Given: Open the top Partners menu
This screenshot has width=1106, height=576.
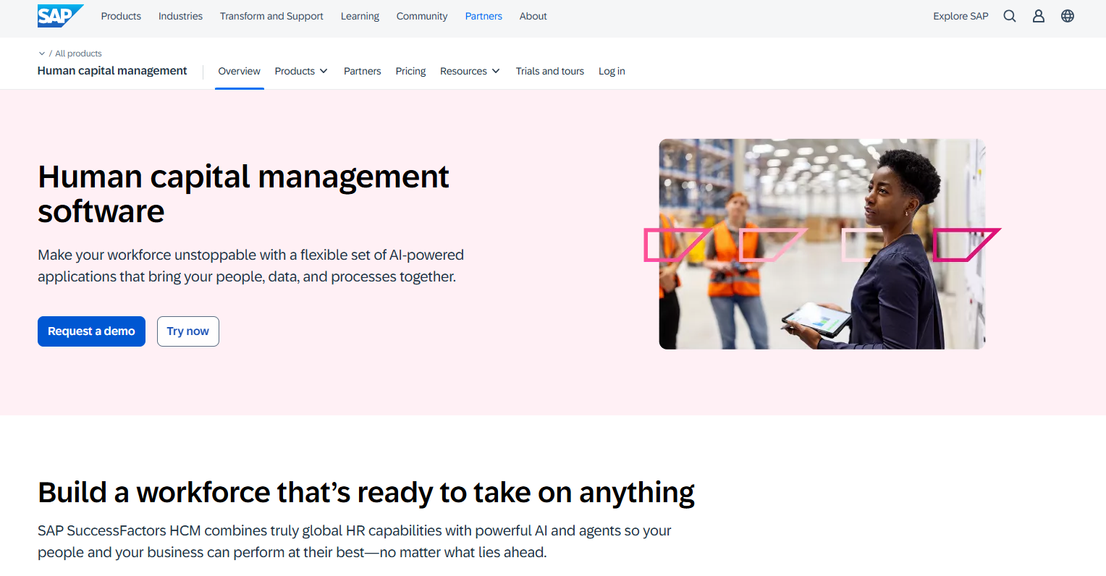Looking at the screenshot, I should (x=484, y=16).
